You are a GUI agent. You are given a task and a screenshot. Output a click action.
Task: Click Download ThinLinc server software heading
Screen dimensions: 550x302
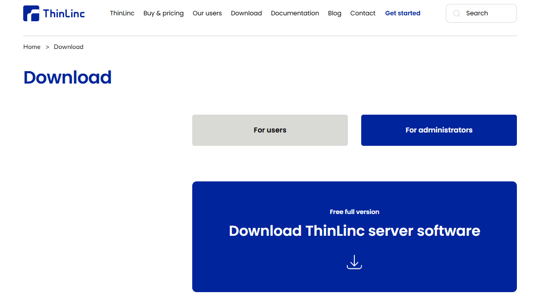[354, 231]
